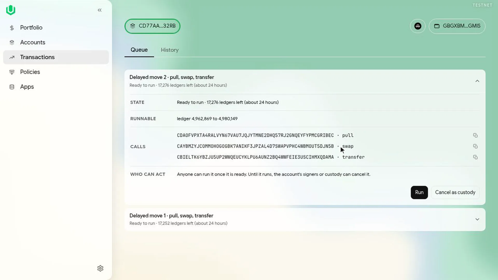
Task: Click the green shield app logo
Action: click(11, 10)
